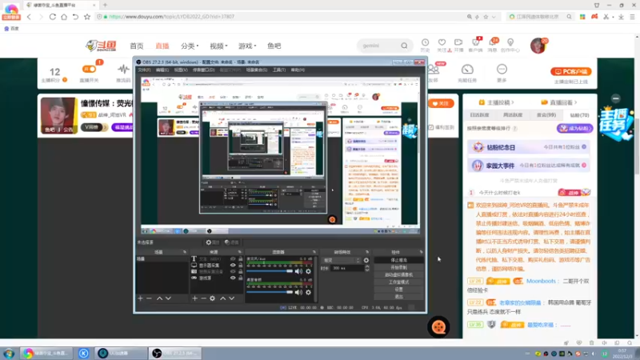Open the OBS 编辑 menu
This screenshot has height=360, width=640.
[x=162, y=70]
